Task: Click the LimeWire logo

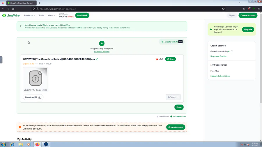Action: coord(11,15)
